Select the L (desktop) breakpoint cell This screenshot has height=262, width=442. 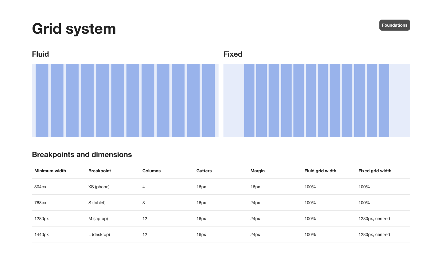(99, 234)
